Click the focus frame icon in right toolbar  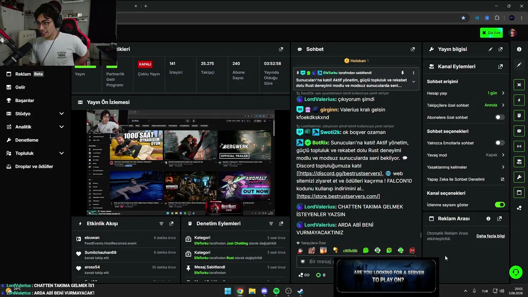tap(519, 85)
